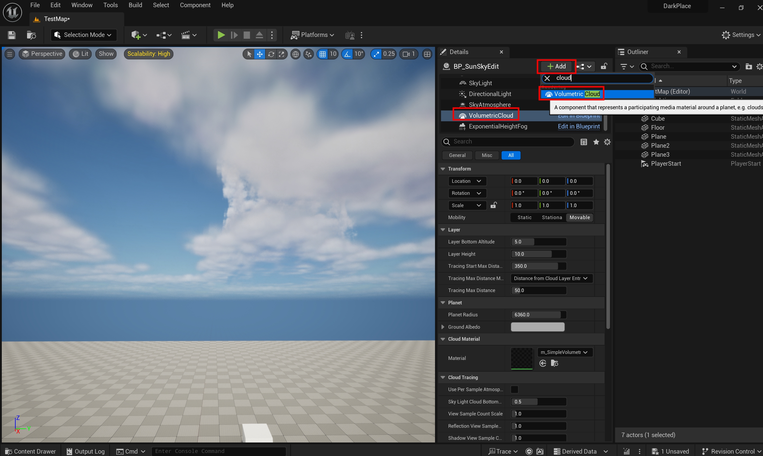Select the rotate transform tool in the viewport
The width and height of the screenshot is (763, 456).
tap(271, 54)
